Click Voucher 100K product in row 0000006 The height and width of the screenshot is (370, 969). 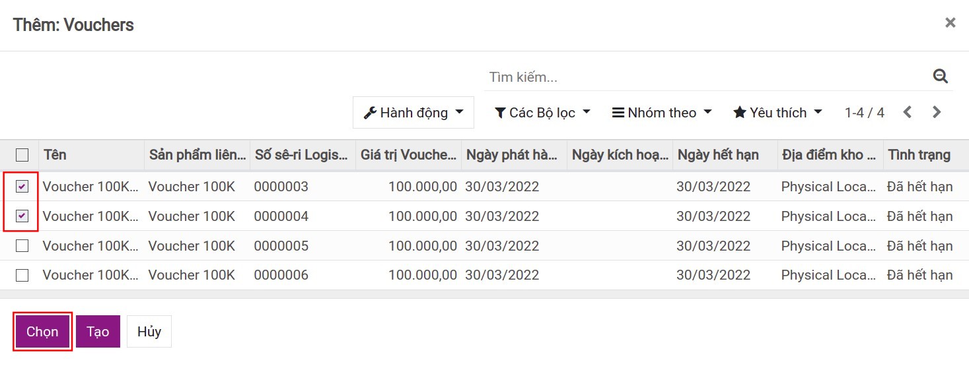[192, 275]
